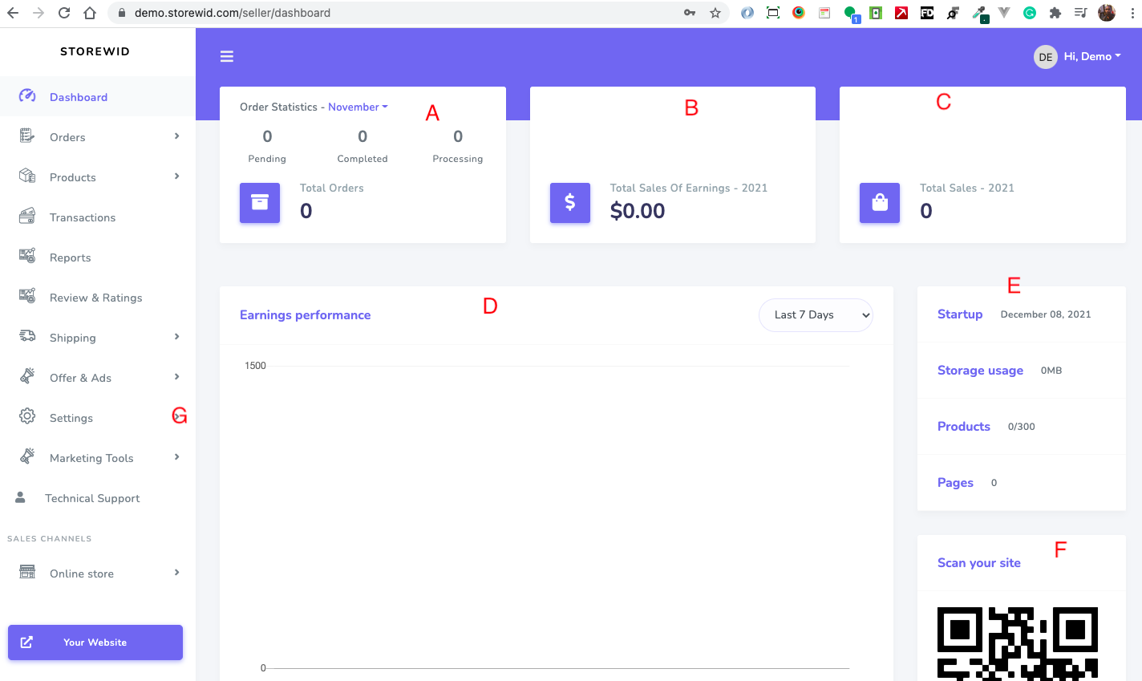1142x681 pixels.
Task: Click the shopping bag Total Sales icon
Action: [880, 202]
